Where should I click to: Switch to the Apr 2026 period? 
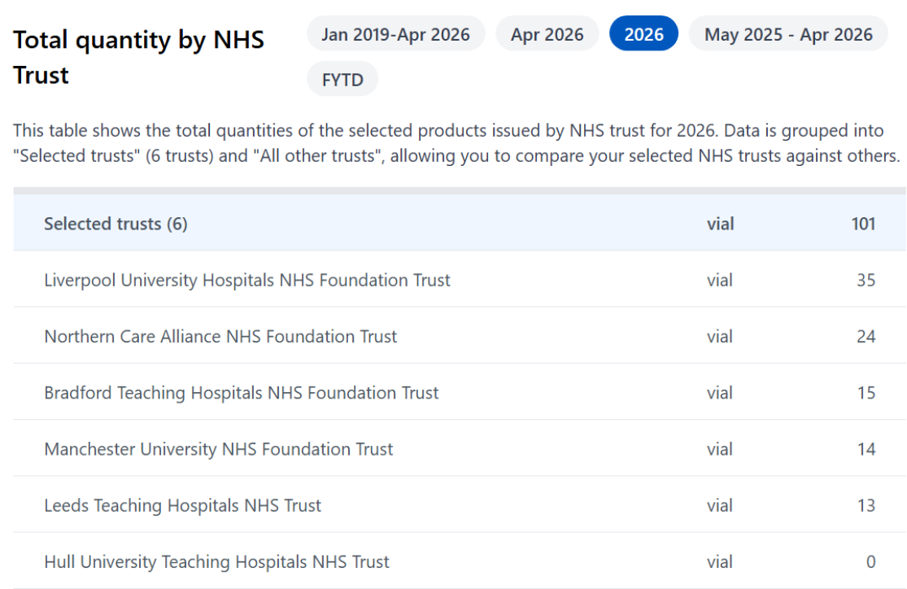547,34
